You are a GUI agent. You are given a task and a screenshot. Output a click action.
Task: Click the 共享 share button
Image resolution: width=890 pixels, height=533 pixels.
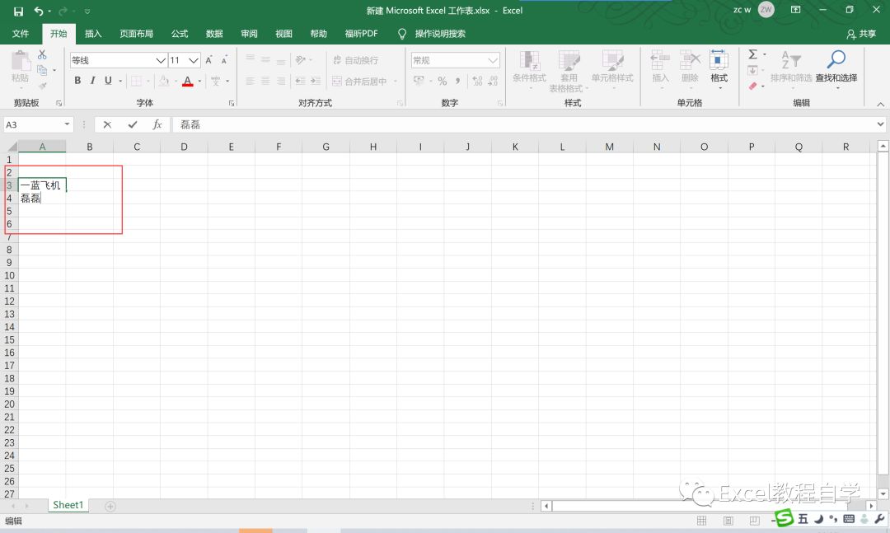[x=861, y=34]
